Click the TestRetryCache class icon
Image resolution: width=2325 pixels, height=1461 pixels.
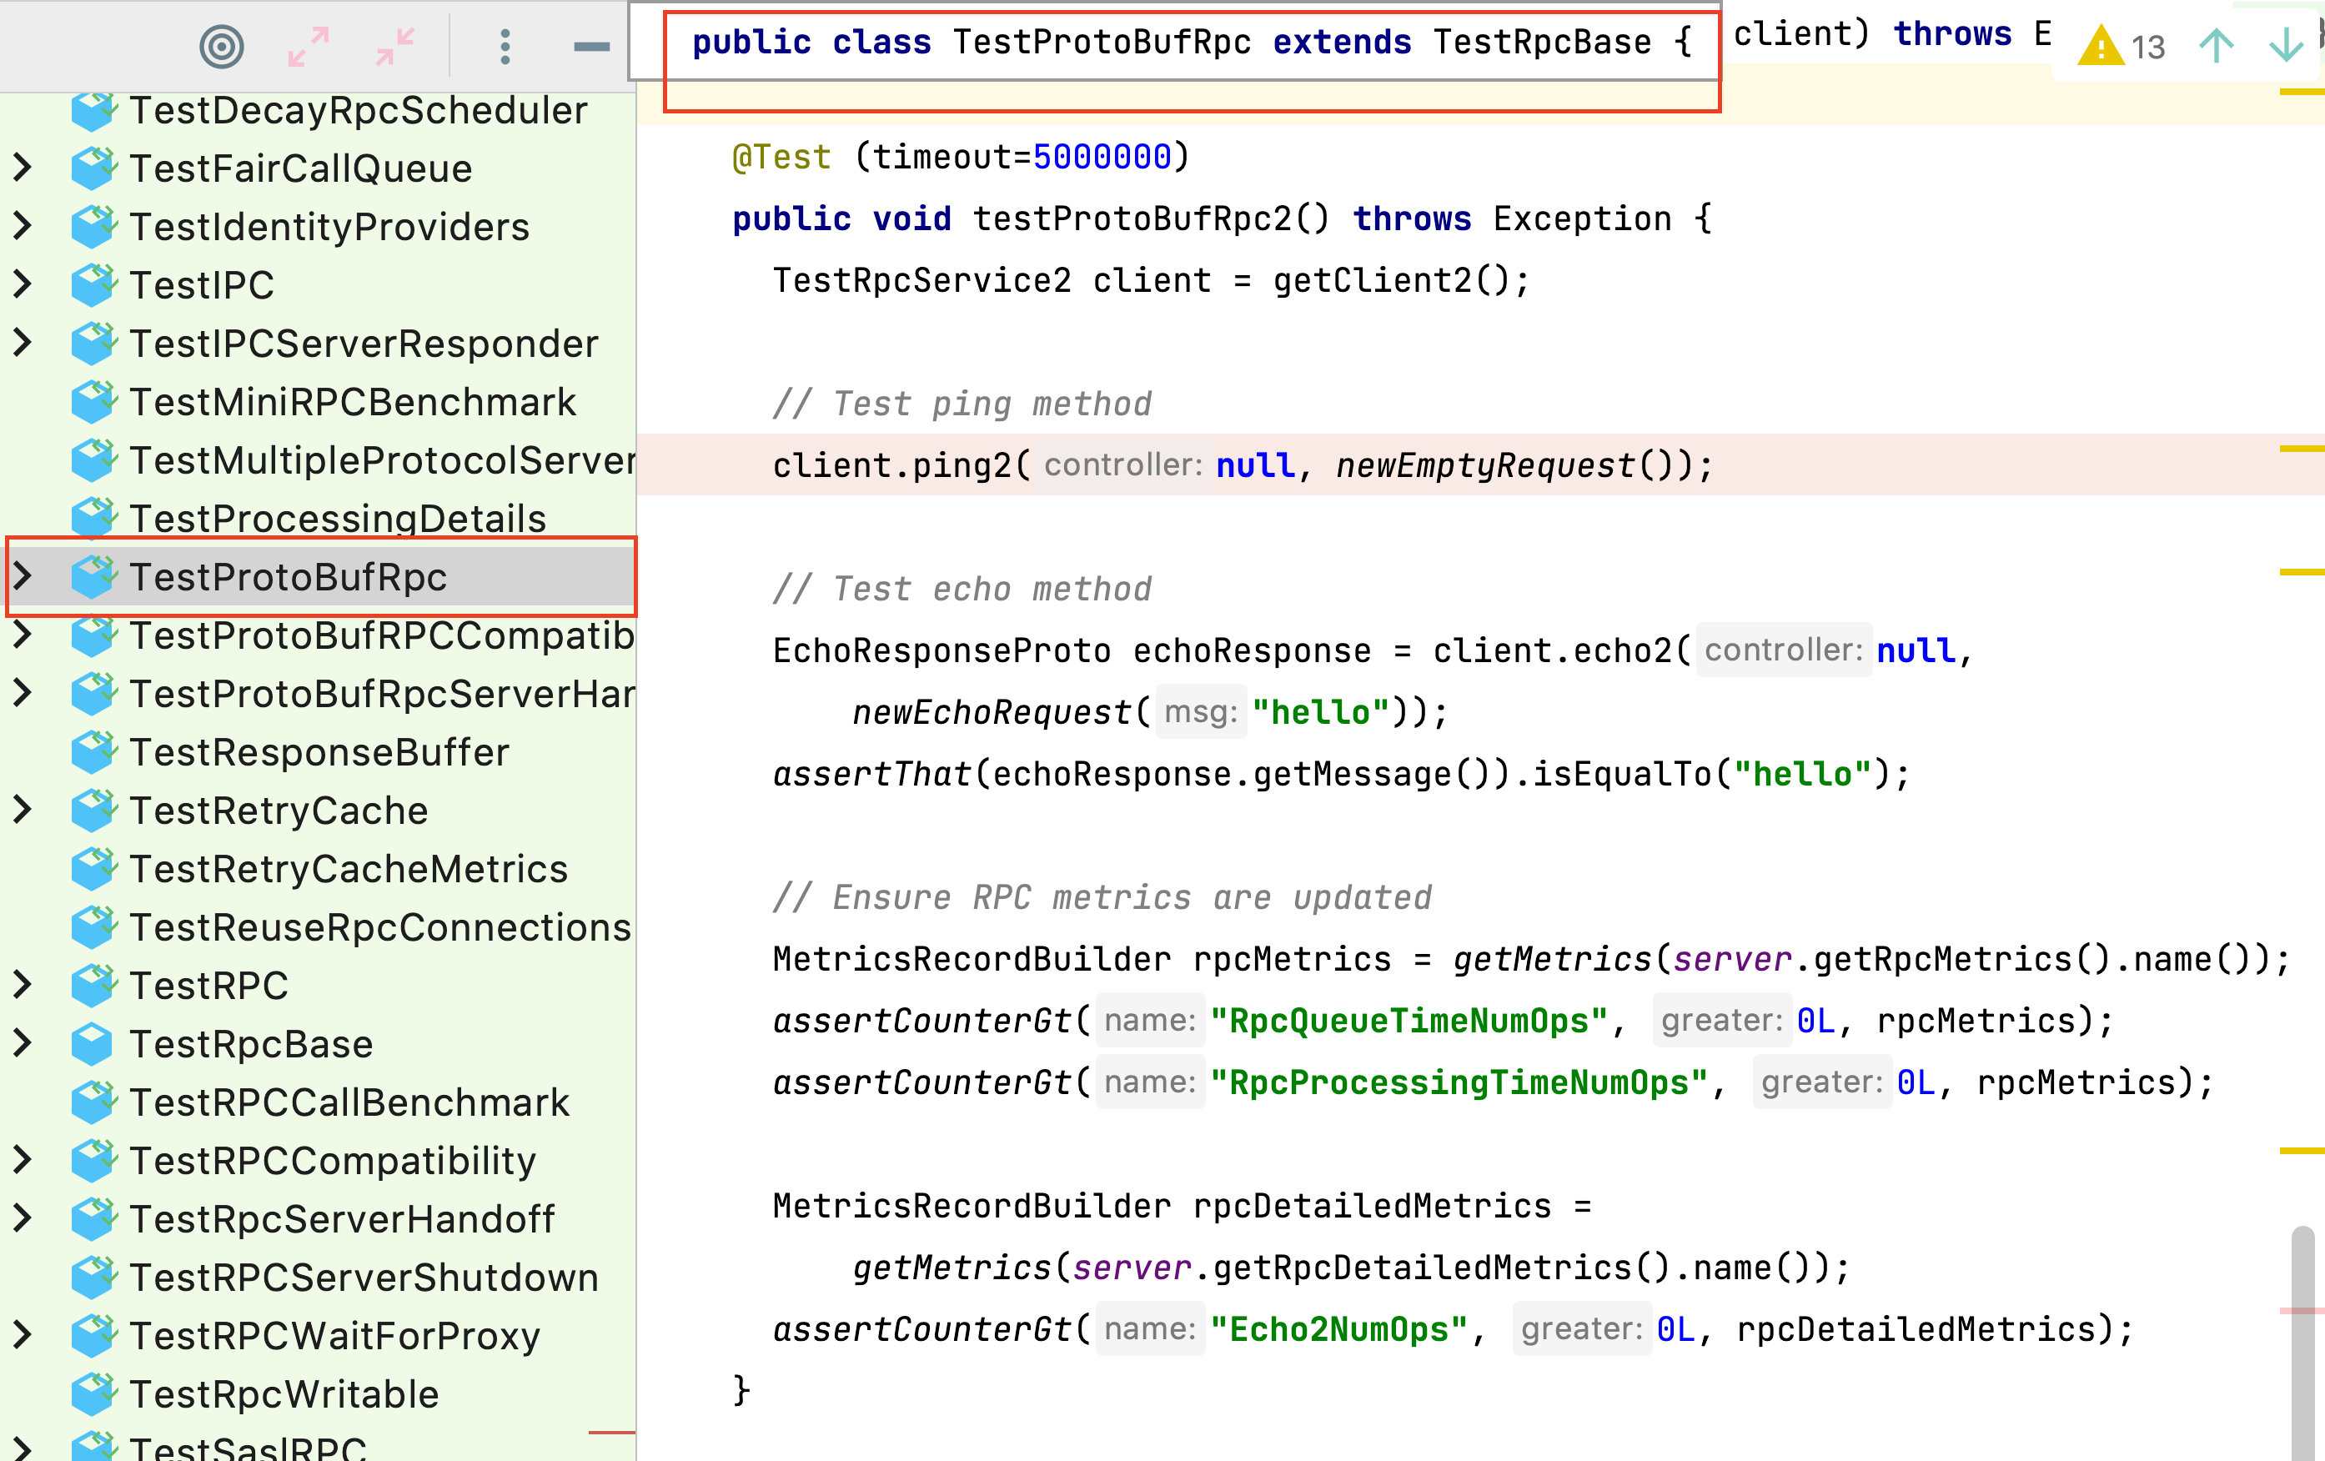93,811
